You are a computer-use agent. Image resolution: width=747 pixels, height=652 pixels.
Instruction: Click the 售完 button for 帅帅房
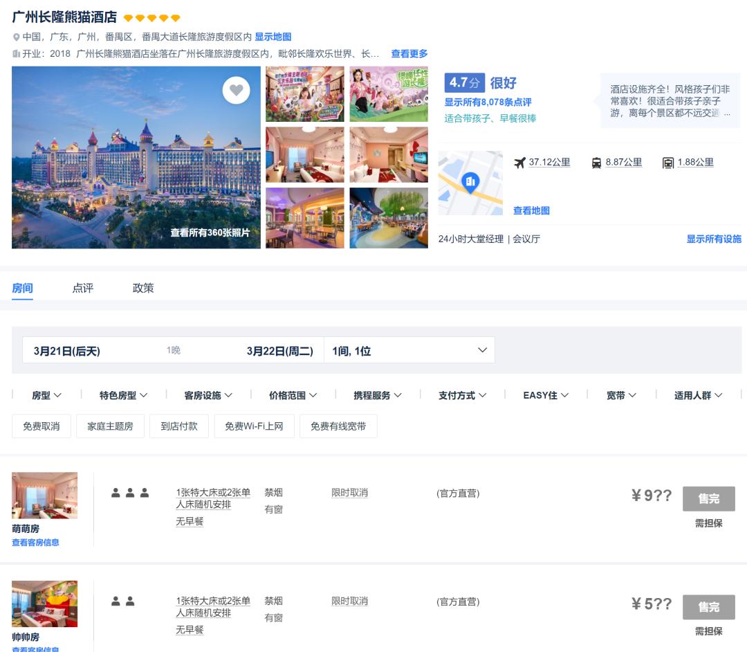708,607
